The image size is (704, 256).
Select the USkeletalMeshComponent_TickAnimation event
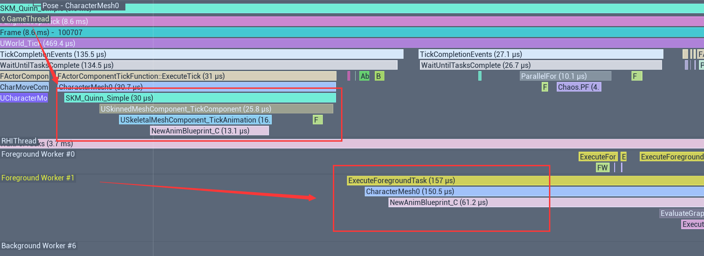point(195,120)
